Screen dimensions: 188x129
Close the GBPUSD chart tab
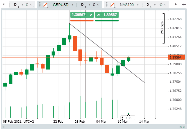98,5
